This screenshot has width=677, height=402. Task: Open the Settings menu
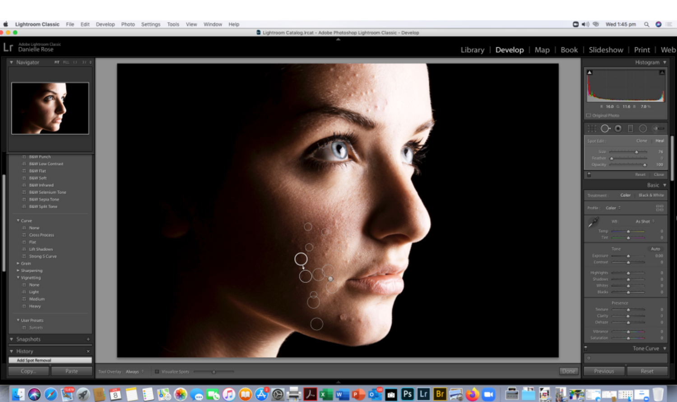tap(151, 24)
